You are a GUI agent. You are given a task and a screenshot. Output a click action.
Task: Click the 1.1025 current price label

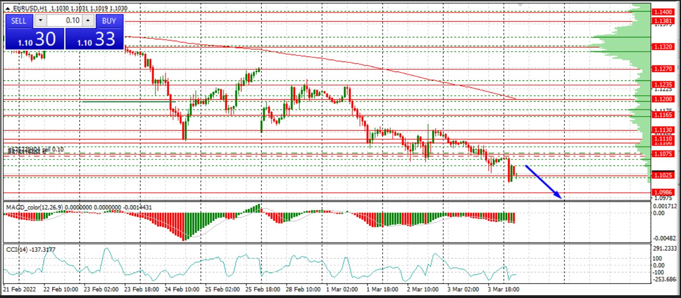(664, 175)
